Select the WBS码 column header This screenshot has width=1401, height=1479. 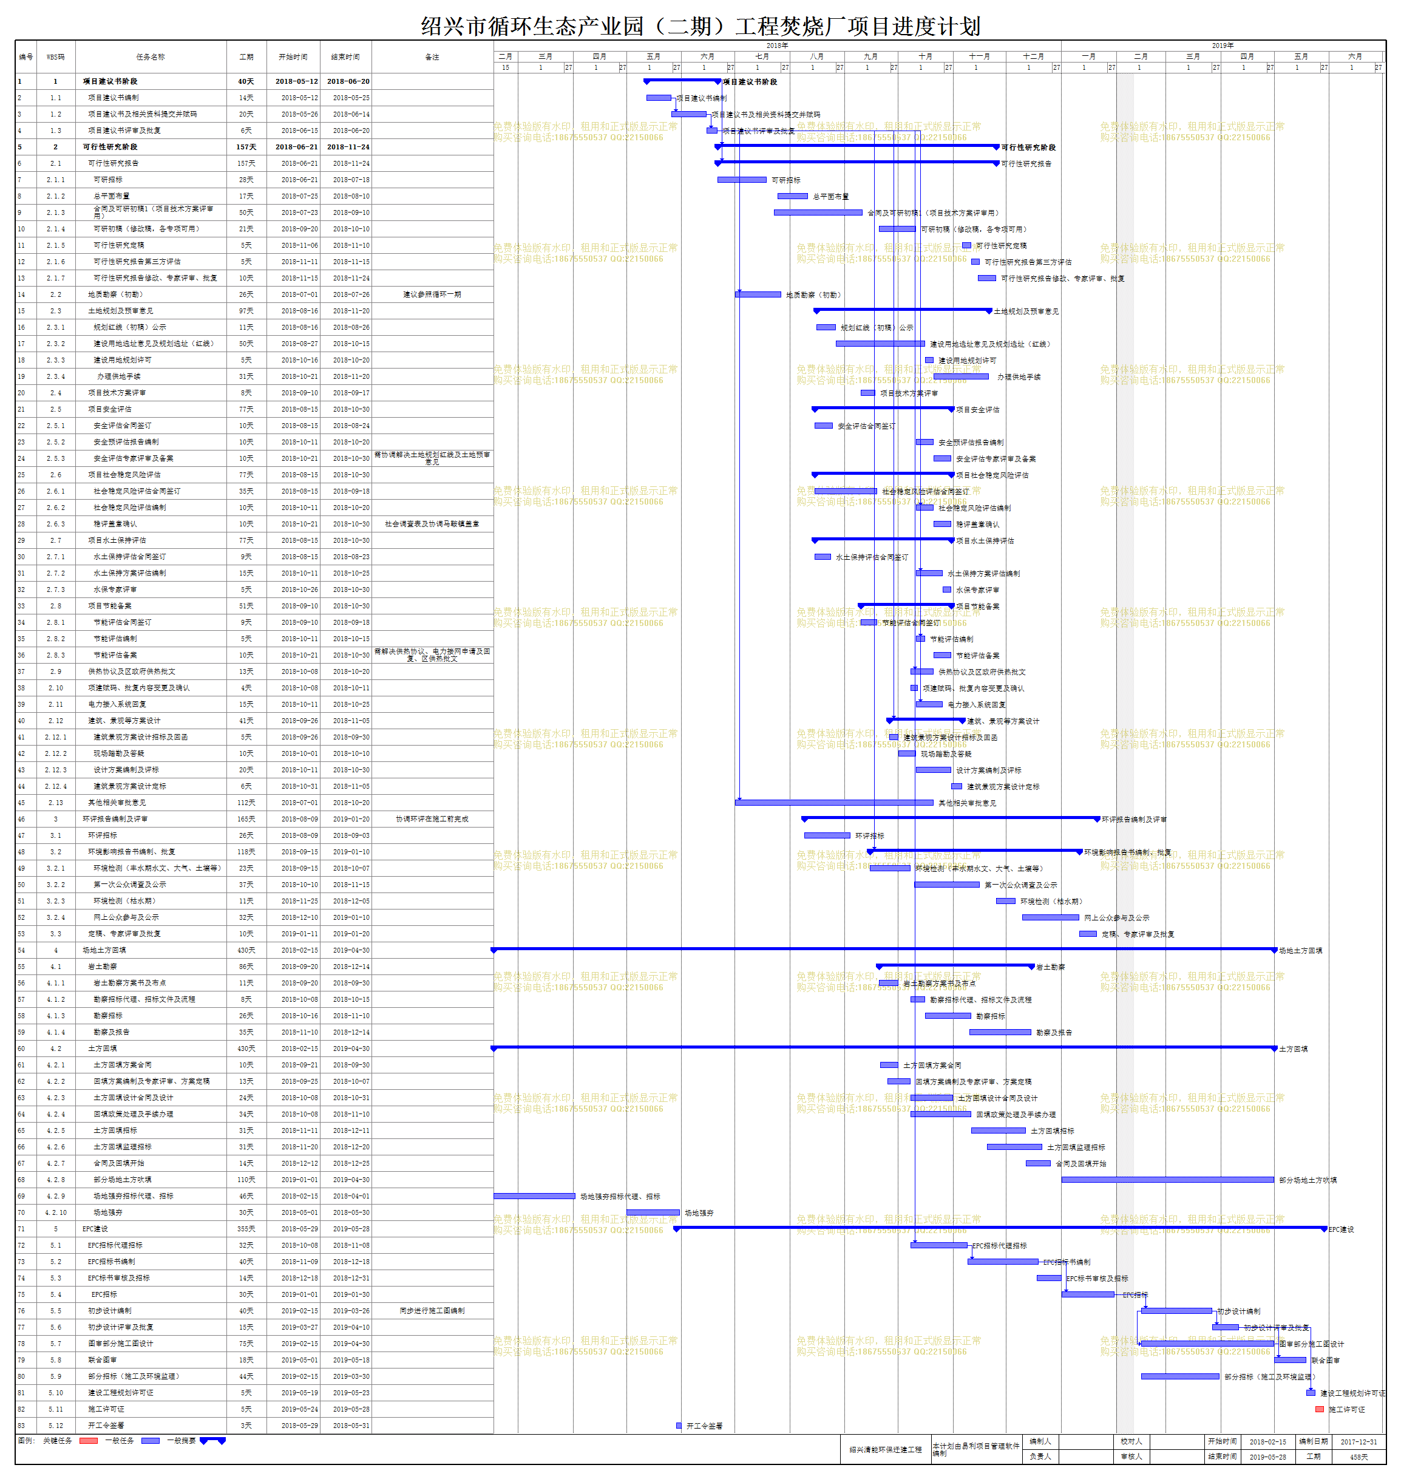[55, 57]
